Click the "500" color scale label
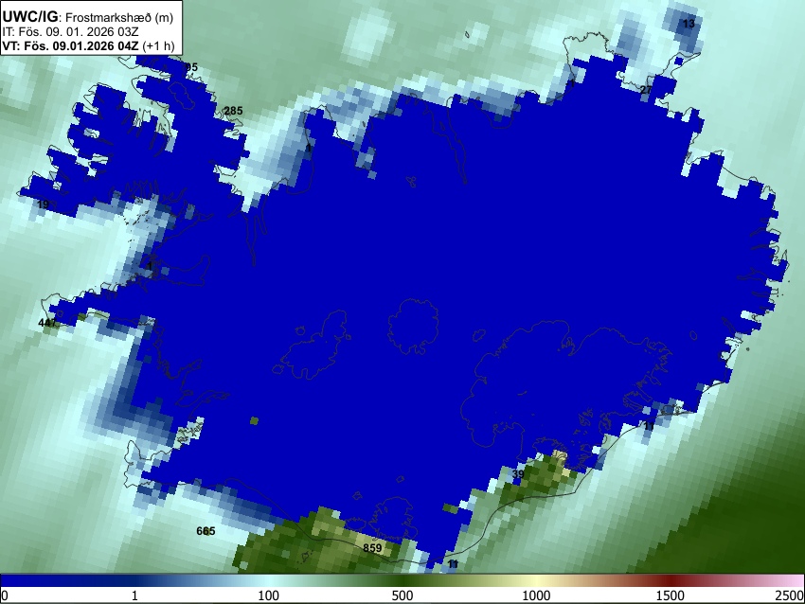805x604 pixels. [x=402, y=595]
